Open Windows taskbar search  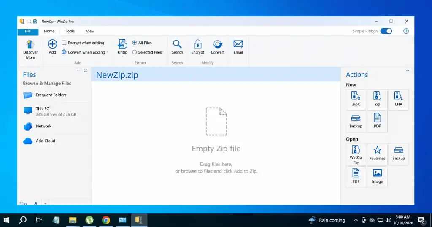(x=23, y=220)
